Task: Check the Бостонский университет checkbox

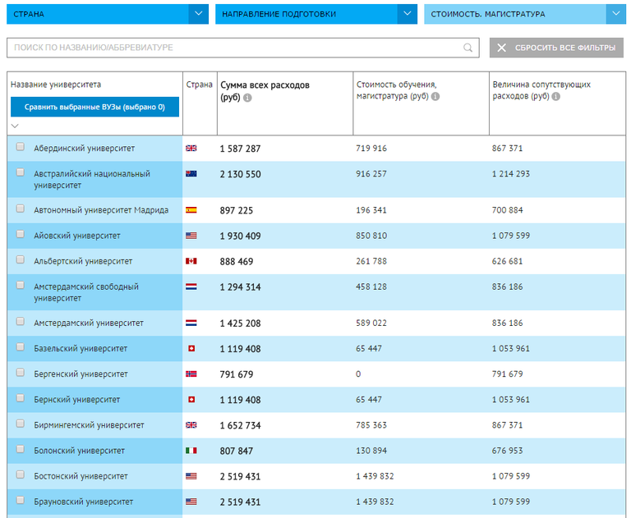Action: coord(21,475)
